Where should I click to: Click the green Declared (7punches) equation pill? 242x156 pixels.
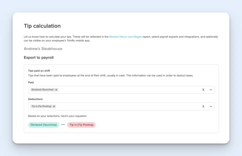pos(44,125)
